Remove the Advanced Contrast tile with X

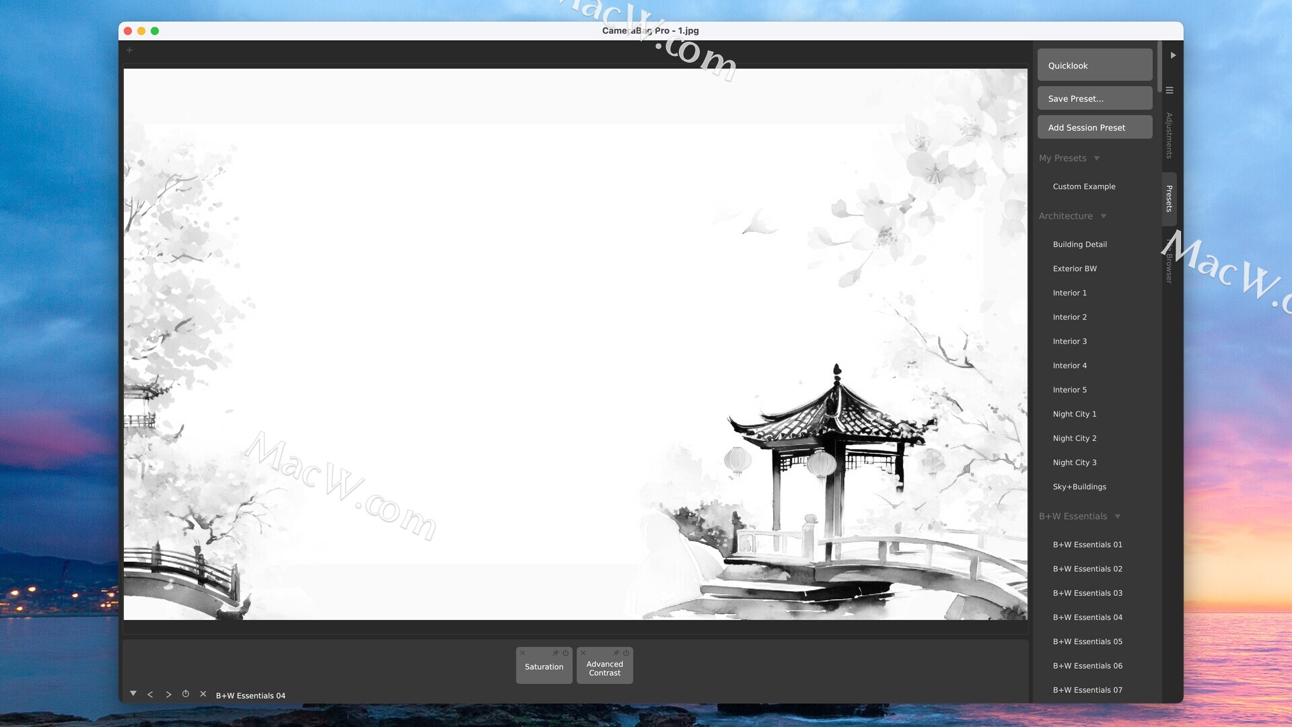pyautogui.click(x=583, y=653)
